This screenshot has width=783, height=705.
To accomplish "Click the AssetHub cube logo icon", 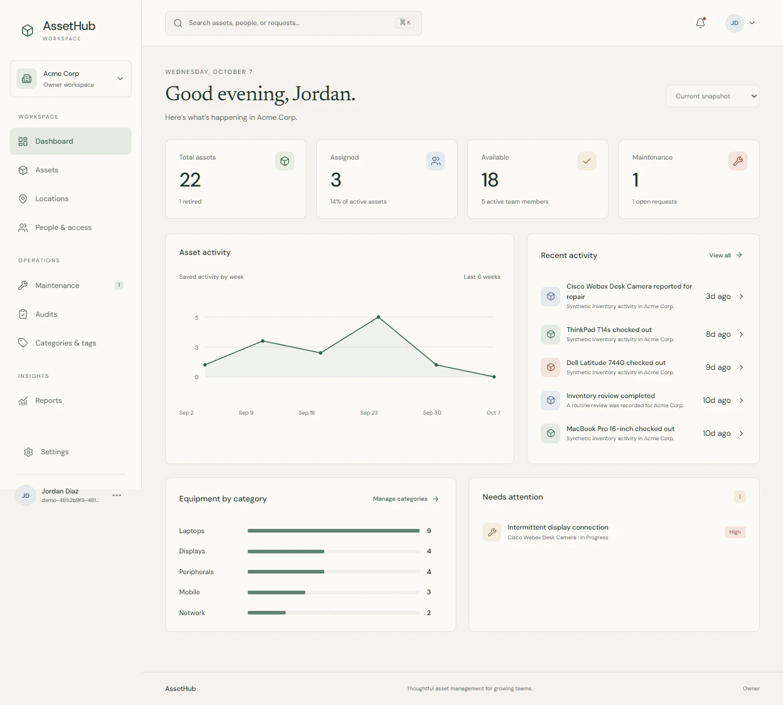I will [28, 31].
